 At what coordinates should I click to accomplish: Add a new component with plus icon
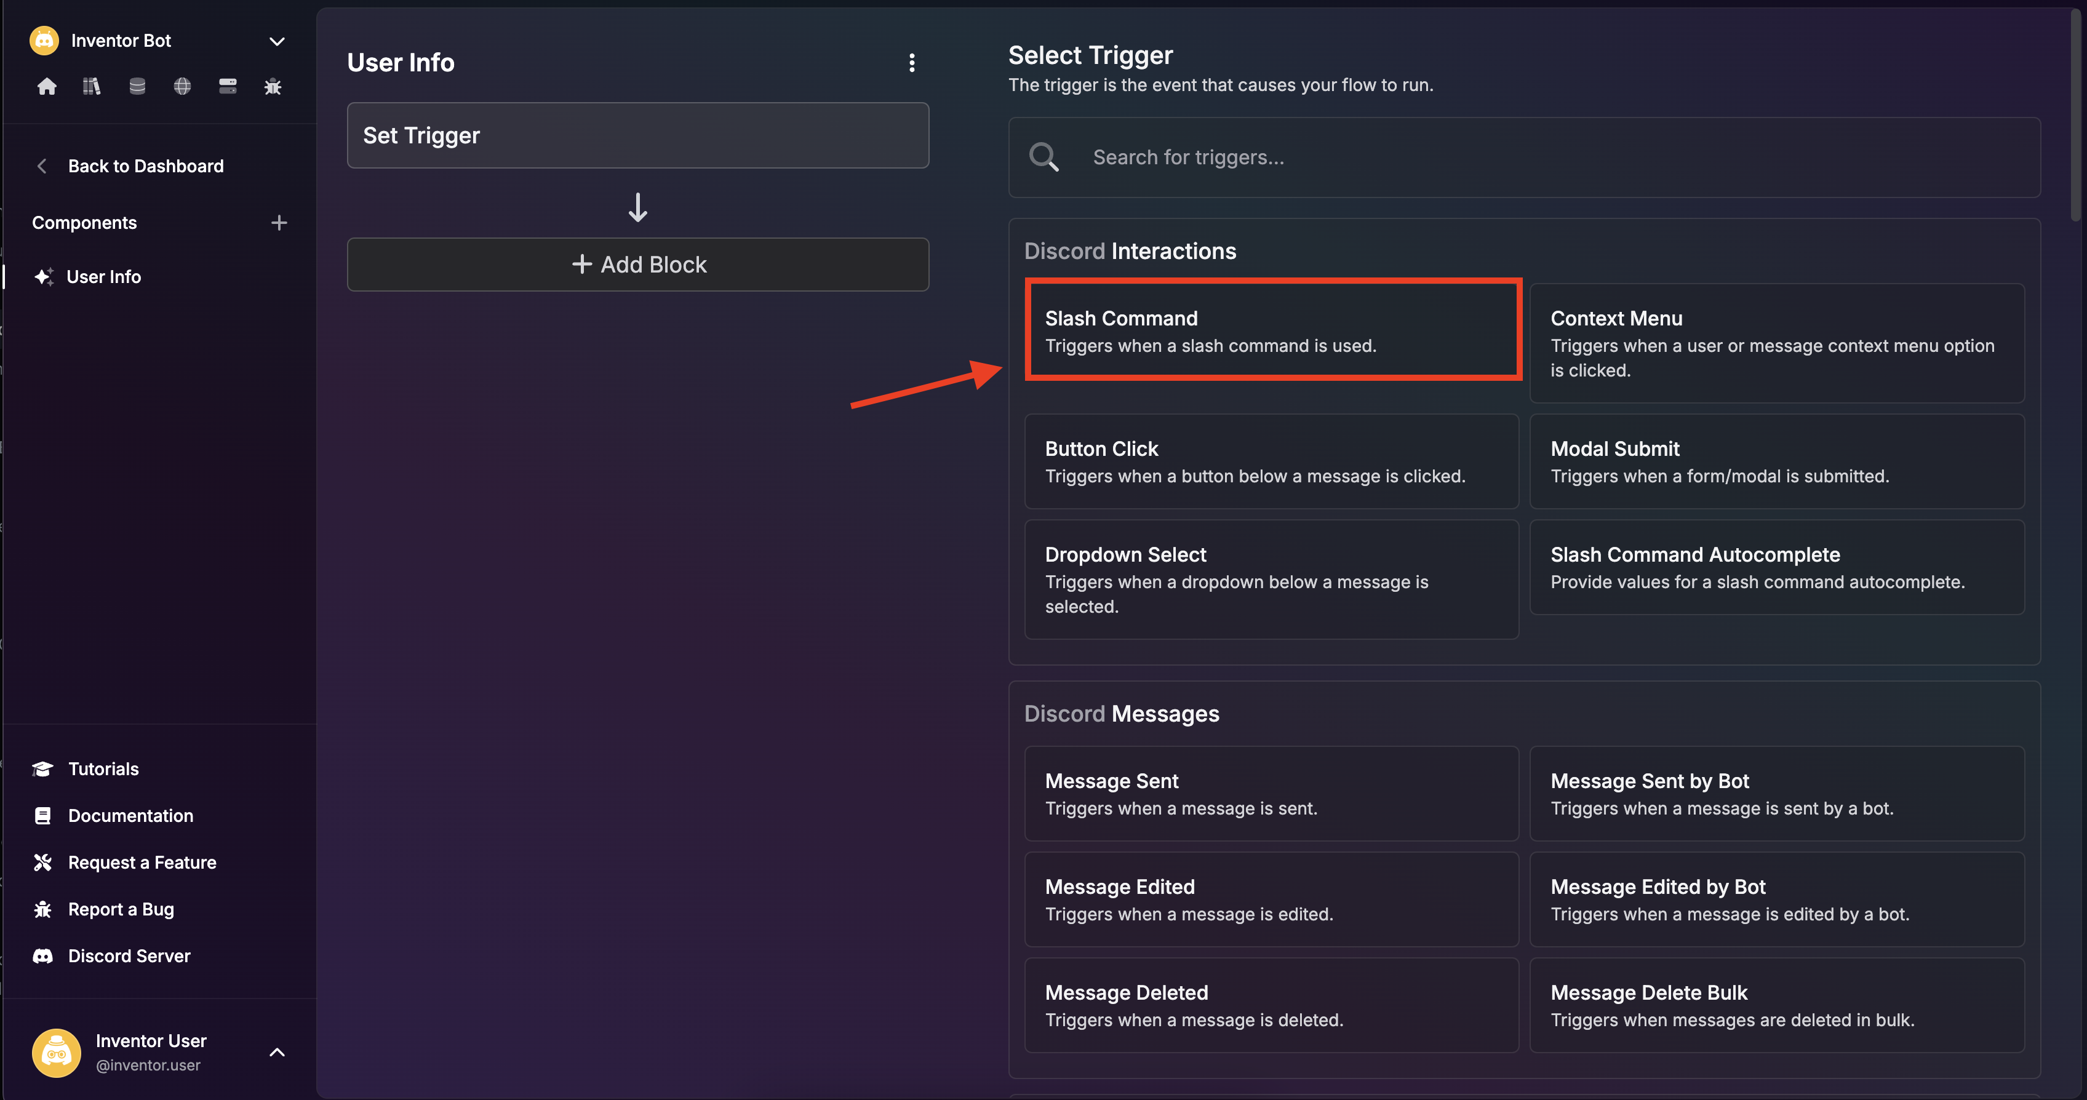coord(279,223)
